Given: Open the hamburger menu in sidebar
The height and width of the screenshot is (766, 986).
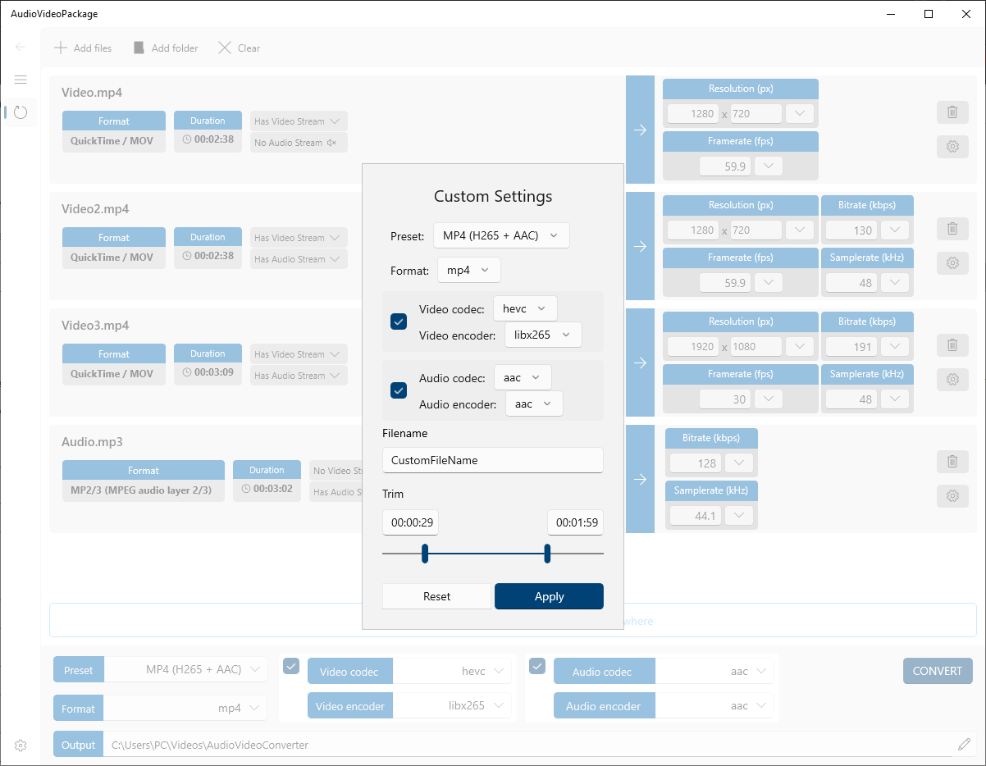Looking at the screenshot, I should (21, 80).
